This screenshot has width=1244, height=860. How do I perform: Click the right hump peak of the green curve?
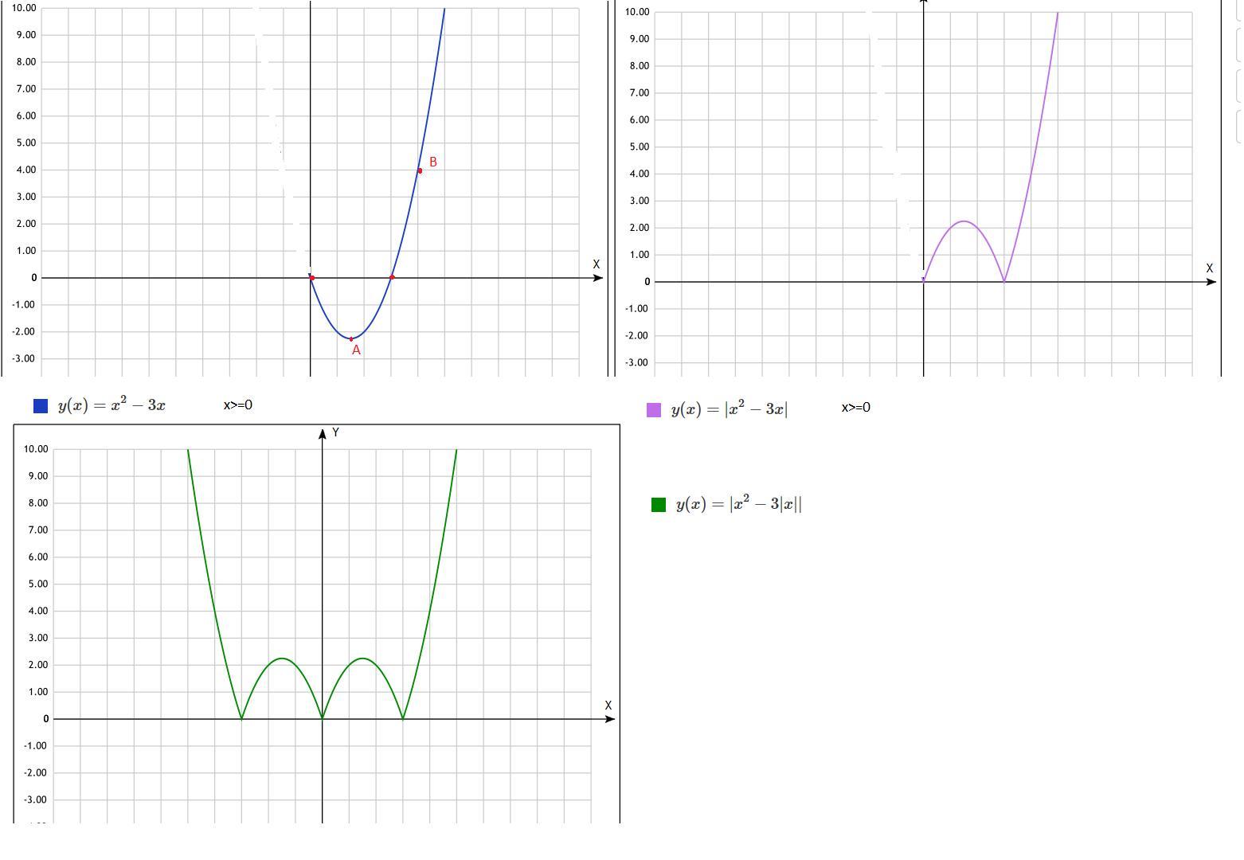point(362,659)
